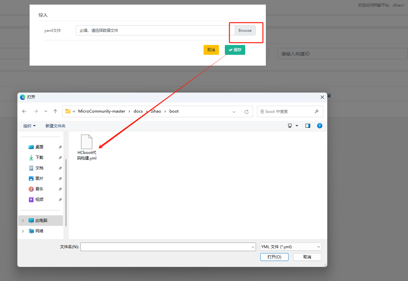Unpin 桌面 via its pin icon
The width and height of the screenshot is (408, 281).
pos(60,147)
